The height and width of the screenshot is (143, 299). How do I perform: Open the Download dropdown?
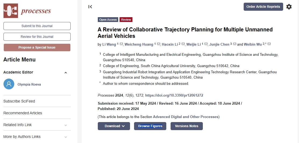[114, 126]
